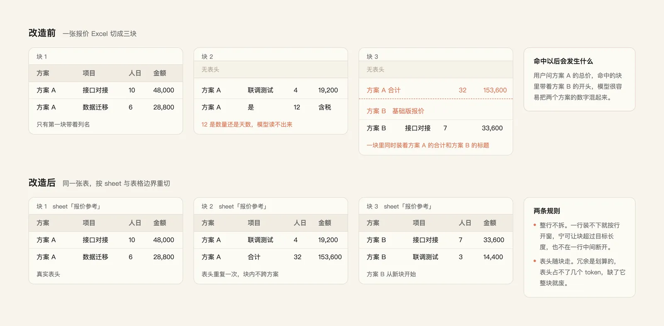The image size is (664, 326).
Task: Click the 合计 cell in 改造后 块 2
Action: 254,257
